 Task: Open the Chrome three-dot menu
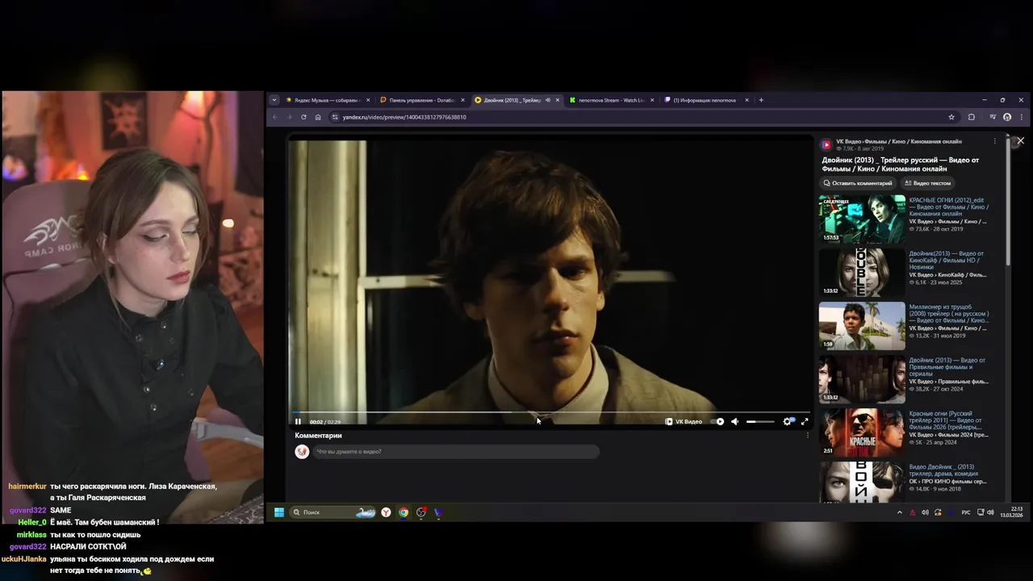(x=1023, y=117)
